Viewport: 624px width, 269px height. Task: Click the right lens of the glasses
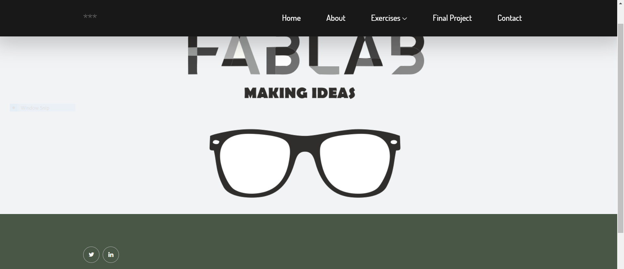point(355,163)
